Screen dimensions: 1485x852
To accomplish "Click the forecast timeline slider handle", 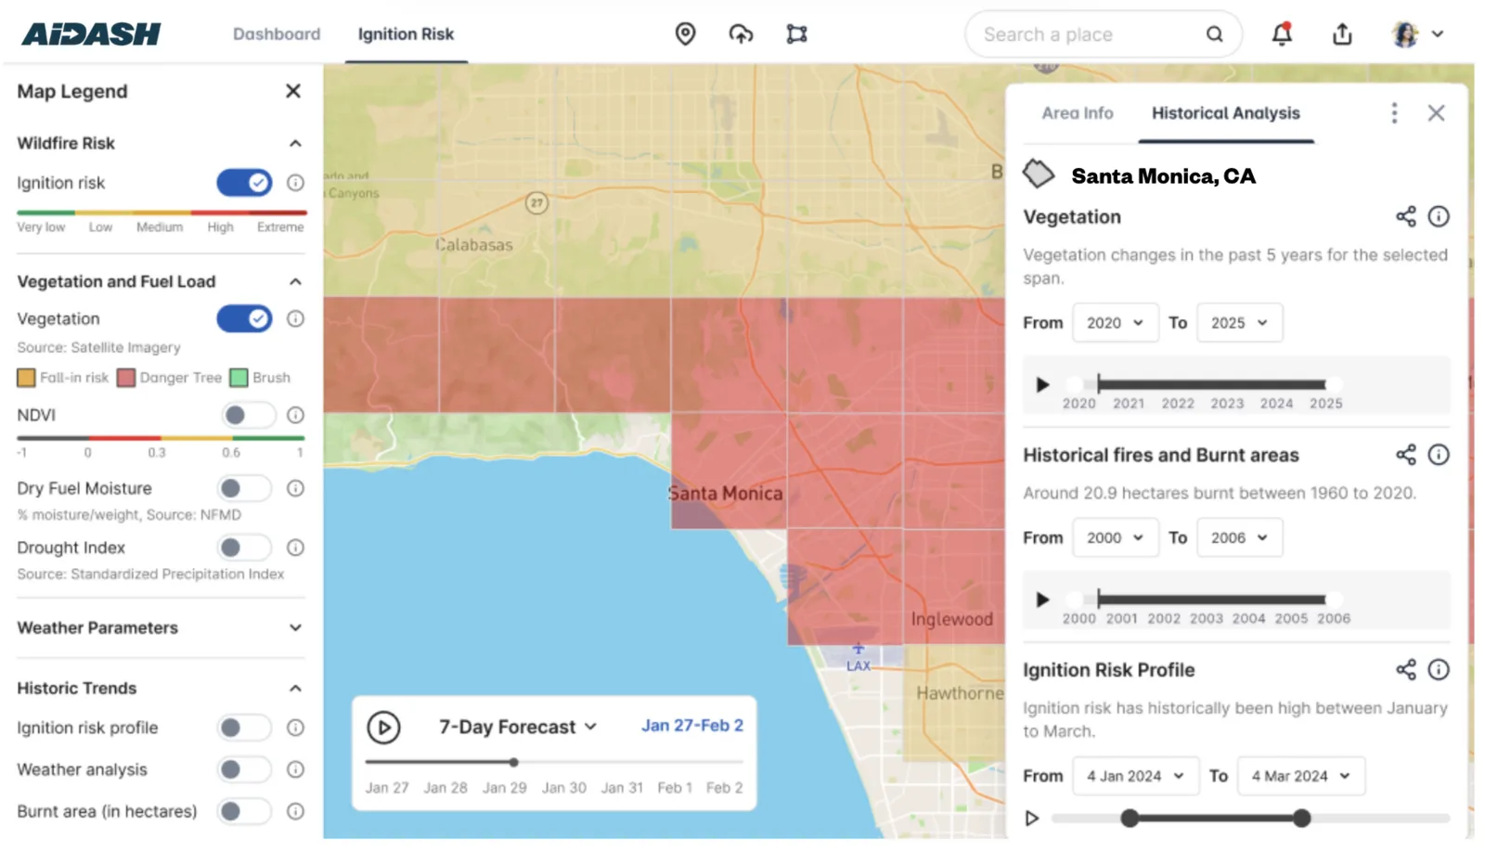I will [x=513, y=762].
